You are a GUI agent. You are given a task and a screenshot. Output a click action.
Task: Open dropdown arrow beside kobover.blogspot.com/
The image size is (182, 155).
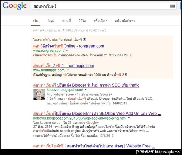coord(86,90)
